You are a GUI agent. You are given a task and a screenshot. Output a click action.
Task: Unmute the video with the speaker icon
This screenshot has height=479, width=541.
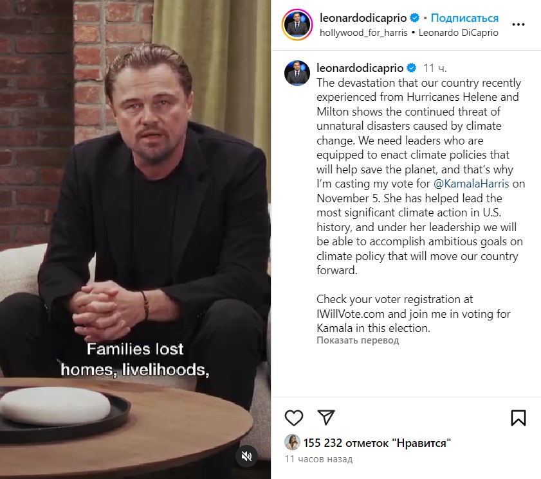coord(246,457)
